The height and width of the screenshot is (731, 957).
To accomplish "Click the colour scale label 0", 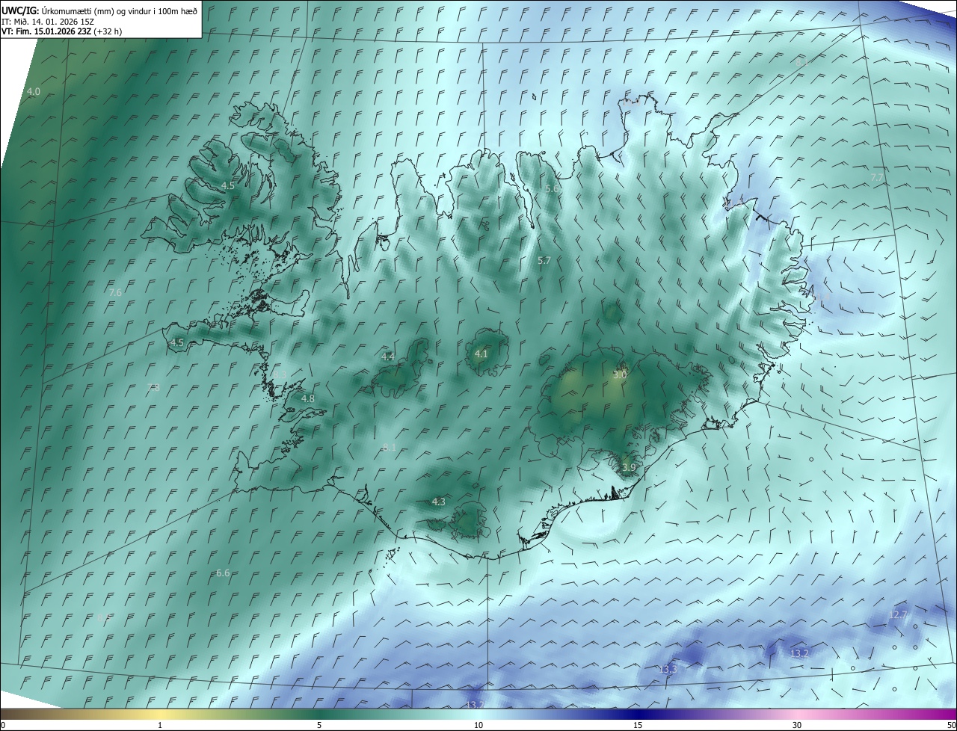I will pyautogui.click(x=3, y=725).
